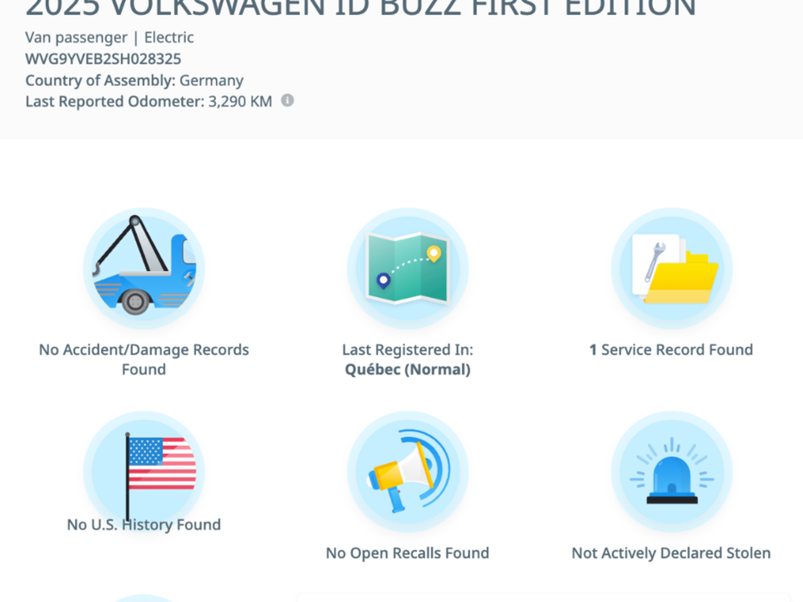Click the American flag U.S. history icon
This screenshot has width=803, height=602.
point(144,472)
